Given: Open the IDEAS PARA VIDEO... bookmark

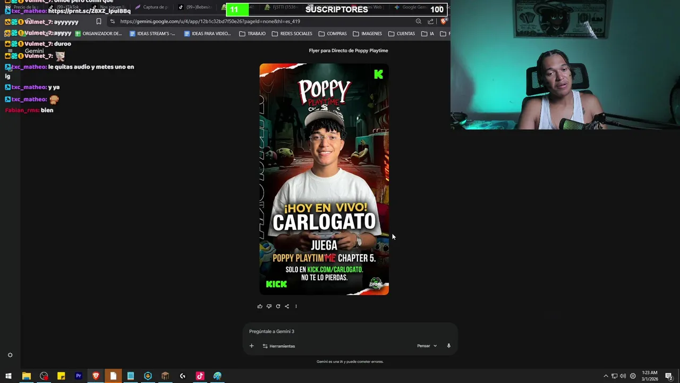Looking at the screenshot, I should [x=207, y=34].
